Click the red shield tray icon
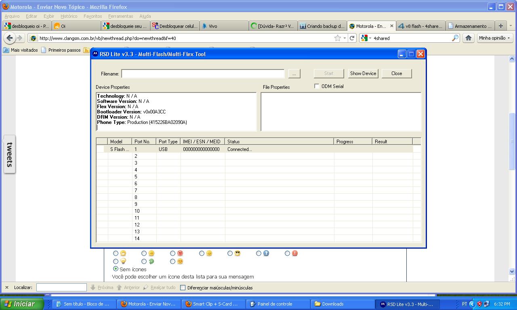 tap(479, 304)
